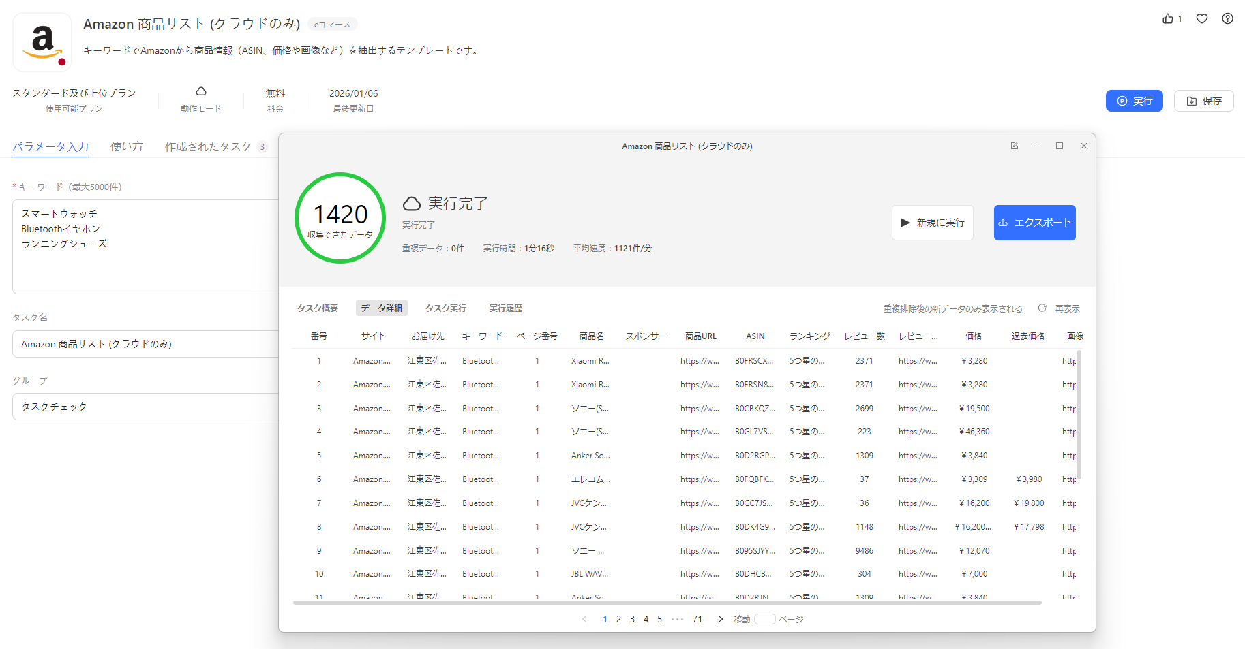1245x649 pixels.
Task: Click the キーワード column header
Action: click(x=483, y=336)
